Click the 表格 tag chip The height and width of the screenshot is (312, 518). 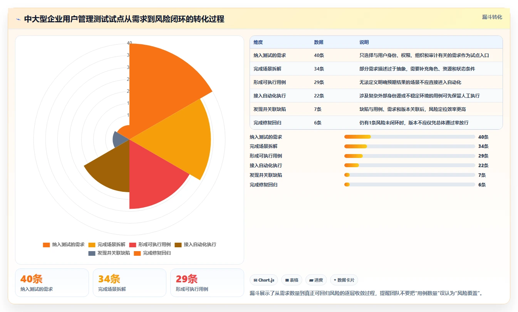(x=292, y=280)
